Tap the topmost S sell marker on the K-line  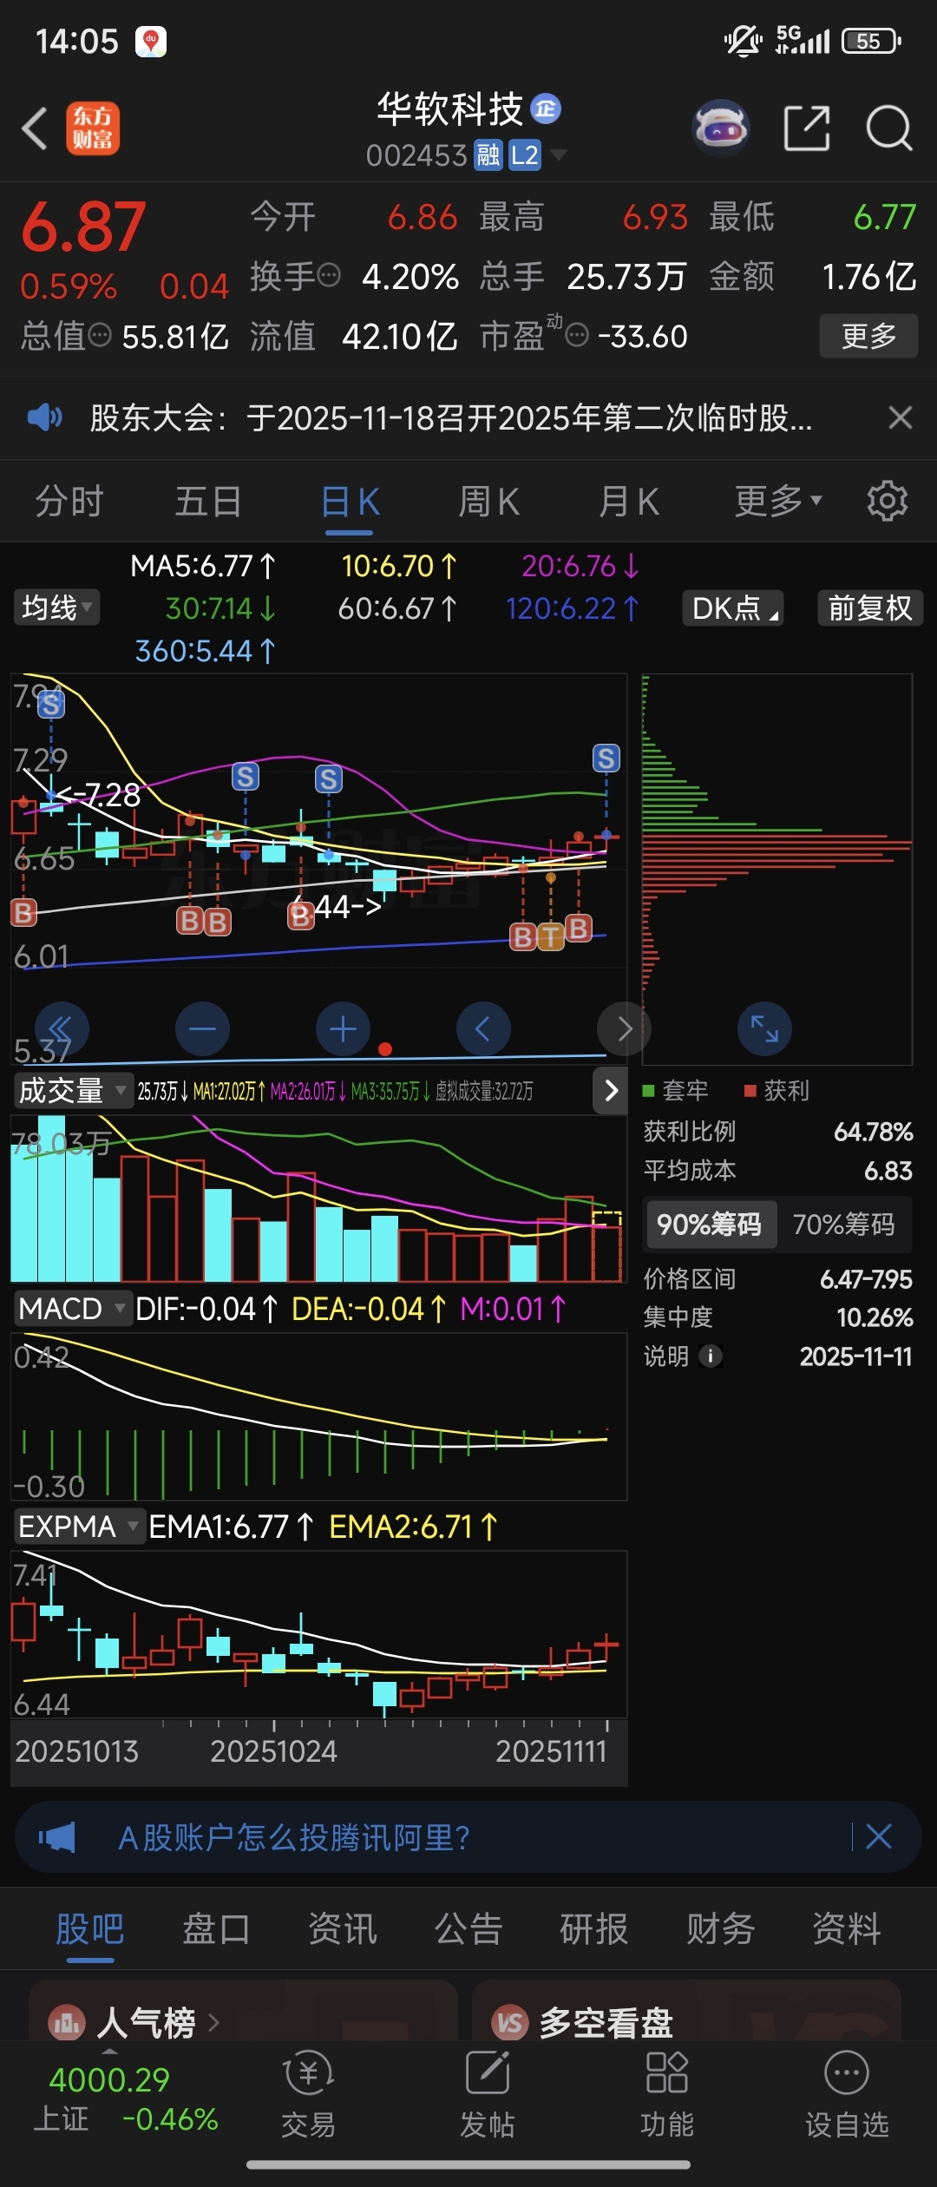pyautogui.click(x=51, y=705)
